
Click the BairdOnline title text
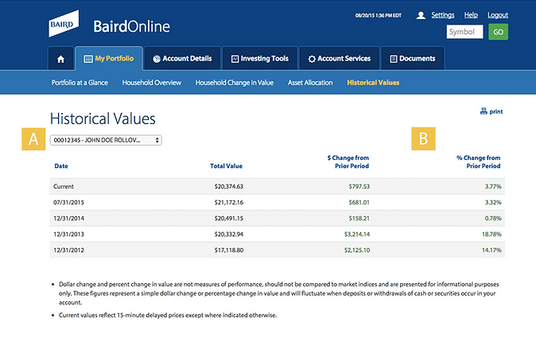point(131,26)
